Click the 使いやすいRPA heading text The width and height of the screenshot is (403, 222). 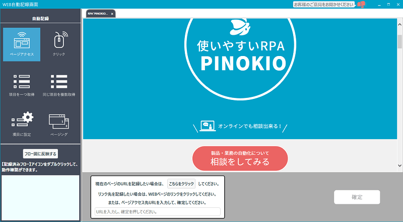(241, 46)
